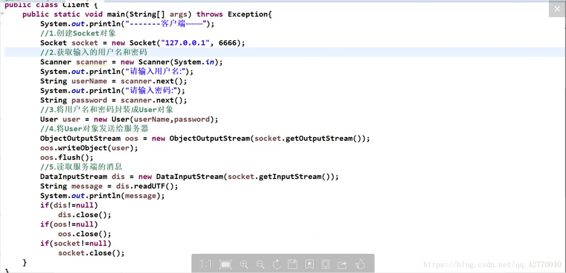Close the image viewer with X

coord(557,9)
